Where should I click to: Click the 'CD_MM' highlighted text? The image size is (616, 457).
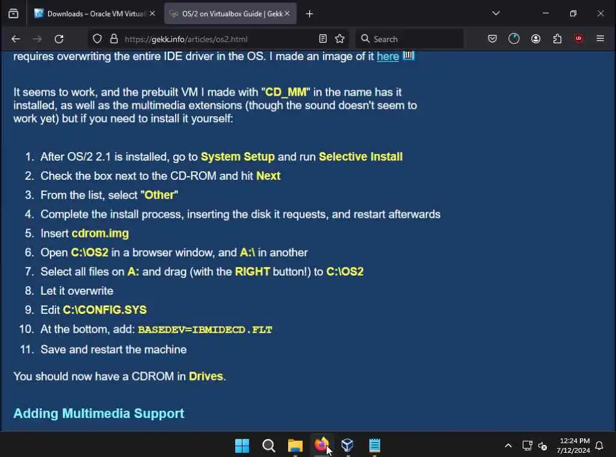(286, 92)
